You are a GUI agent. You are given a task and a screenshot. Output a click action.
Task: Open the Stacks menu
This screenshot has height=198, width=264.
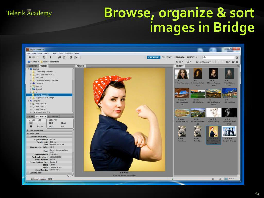(47, 54)
